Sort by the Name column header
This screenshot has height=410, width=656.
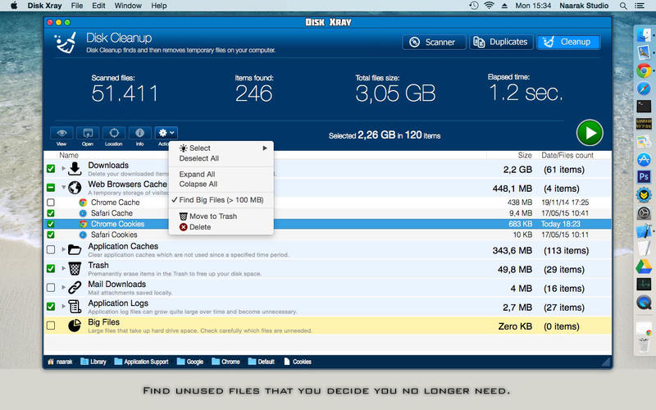pyautogui.click(x=69, y=155)
